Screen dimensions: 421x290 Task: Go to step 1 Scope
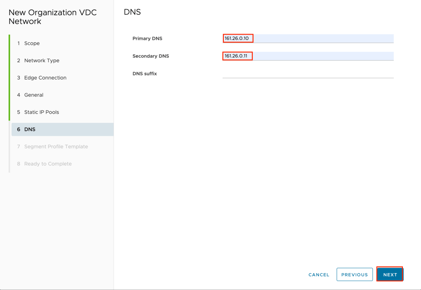[x=32, y=43]
